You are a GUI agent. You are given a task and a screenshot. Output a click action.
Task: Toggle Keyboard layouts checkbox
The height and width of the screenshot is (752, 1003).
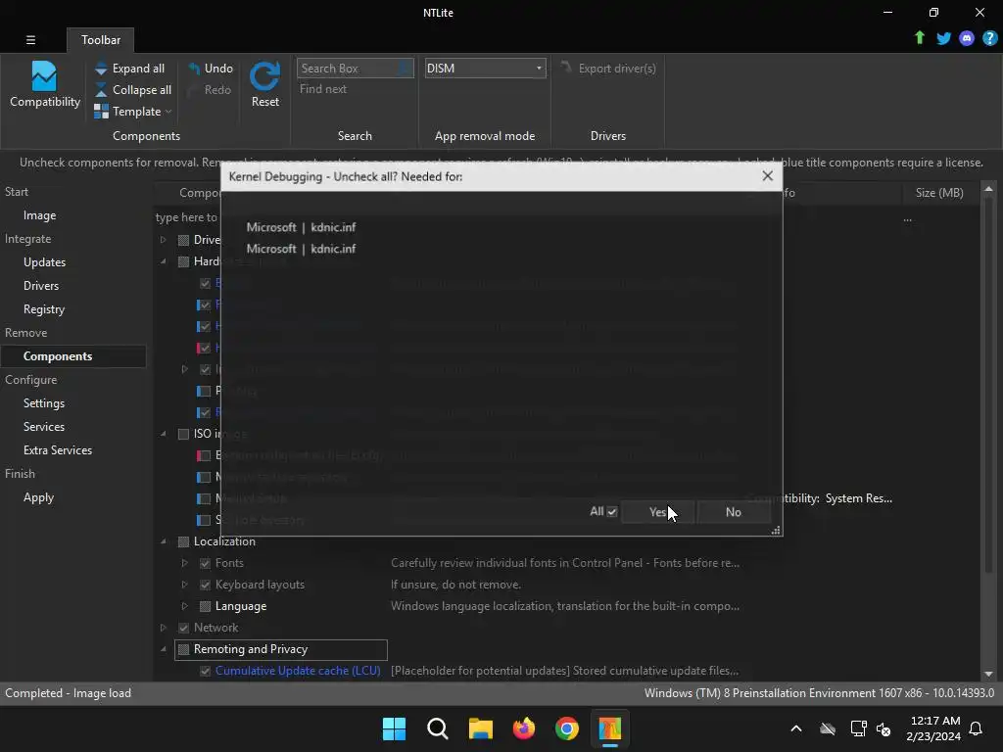pyautogui.click(x=206, y=586)
